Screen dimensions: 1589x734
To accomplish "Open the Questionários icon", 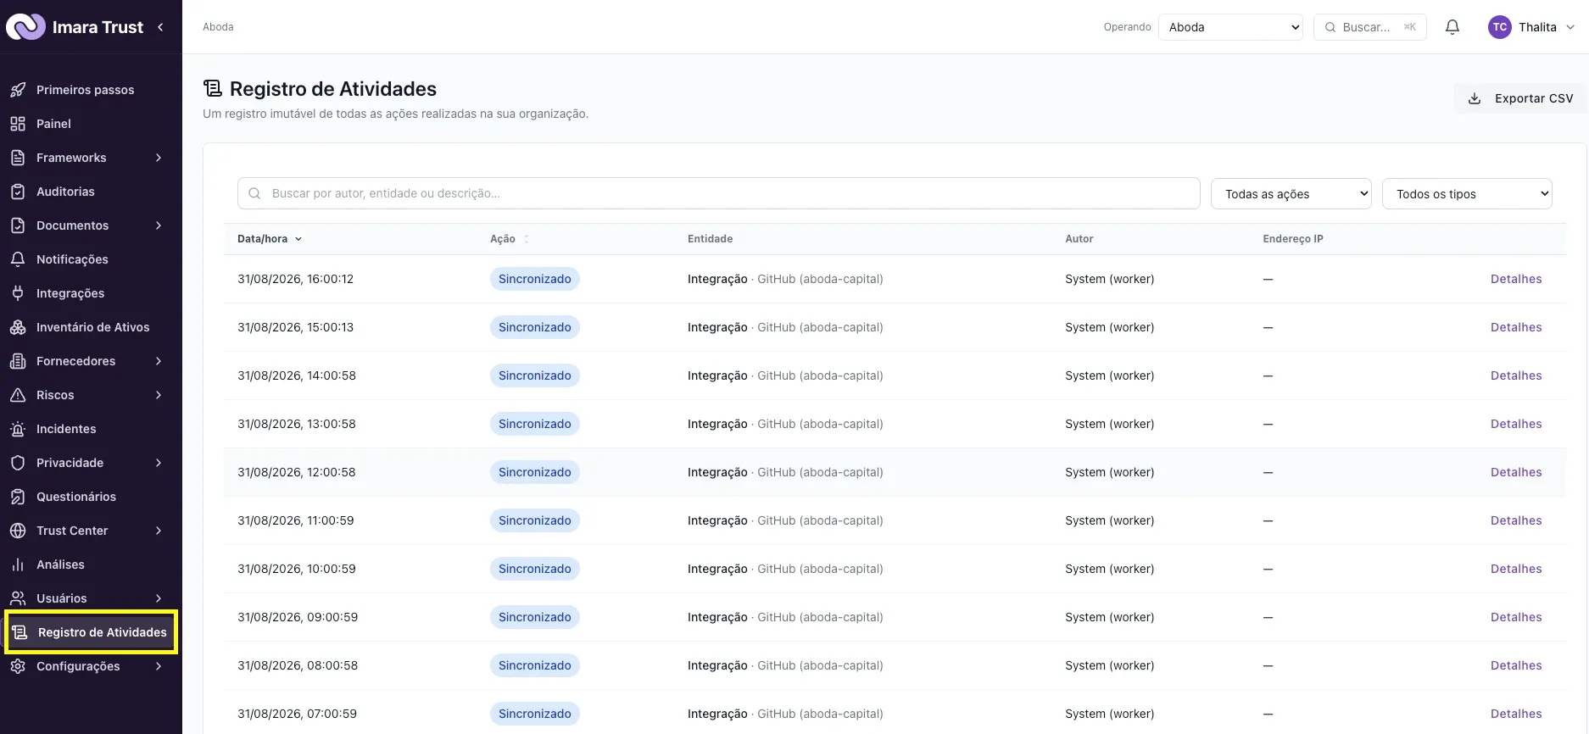I will 18,497.
